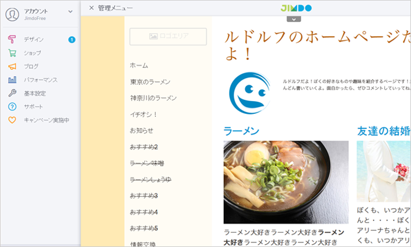Open the ショップ menu item
This screenshot has height=247, width=411.
[33, 53]
